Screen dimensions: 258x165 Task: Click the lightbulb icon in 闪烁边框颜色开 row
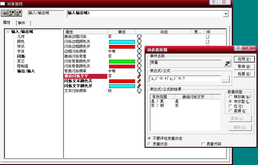pos(139,46)
